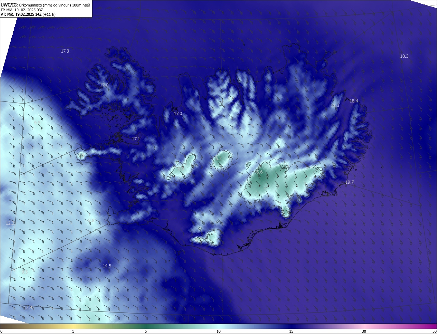Screen dimensions: 437x334
Task: Click the '50' tick on the legend
Action: 434,331
